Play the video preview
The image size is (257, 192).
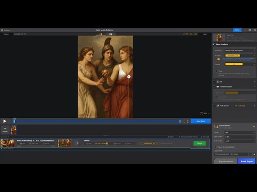(x=5, y=121)
